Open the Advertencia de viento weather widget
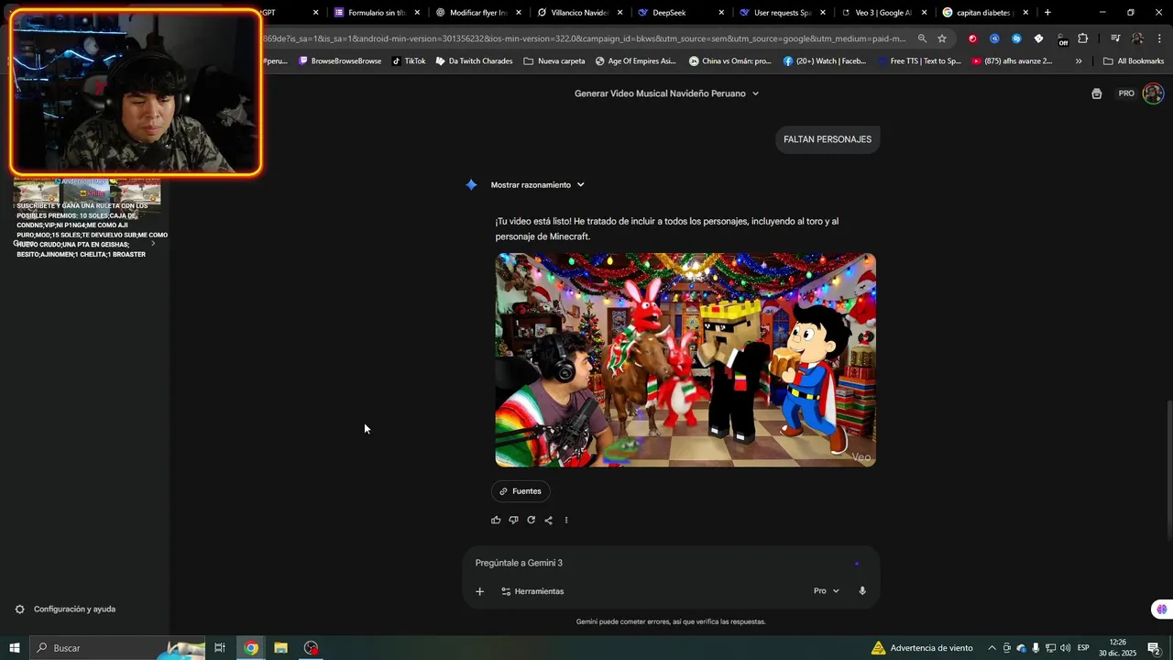 922,648
